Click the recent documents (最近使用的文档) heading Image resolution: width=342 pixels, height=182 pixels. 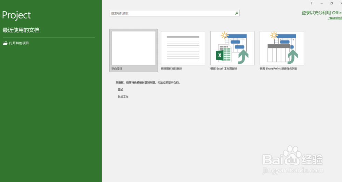coord(21,30)
